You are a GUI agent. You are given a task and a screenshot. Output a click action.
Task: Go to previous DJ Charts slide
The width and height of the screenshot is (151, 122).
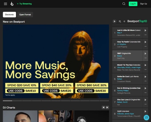[x=103, y=108]
